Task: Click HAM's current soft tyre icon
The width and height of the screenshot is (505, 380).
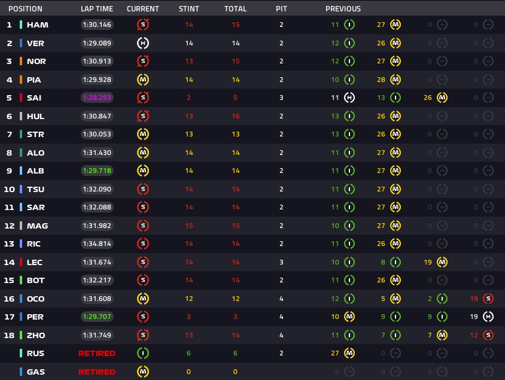Action: click(142, 25)
